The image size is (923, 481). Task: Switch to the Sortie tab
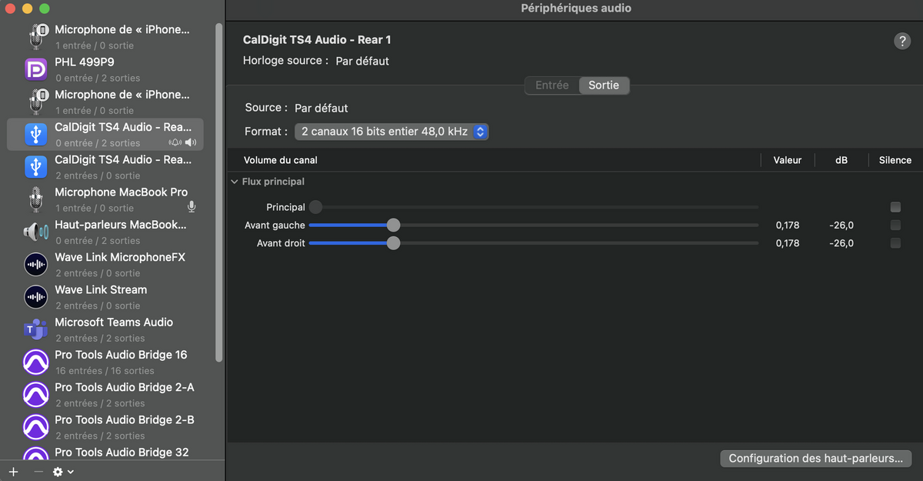[604, 85]
